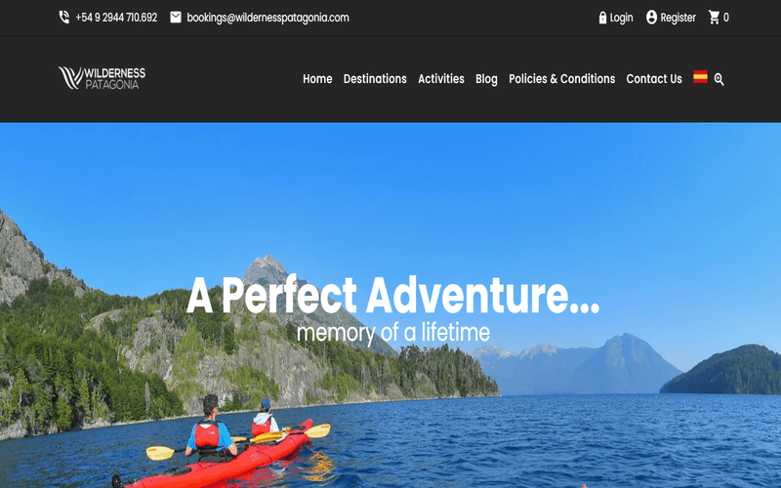Screen dimensions: 781x488
Task: Click the user account register icon
Action: [651, 18]
